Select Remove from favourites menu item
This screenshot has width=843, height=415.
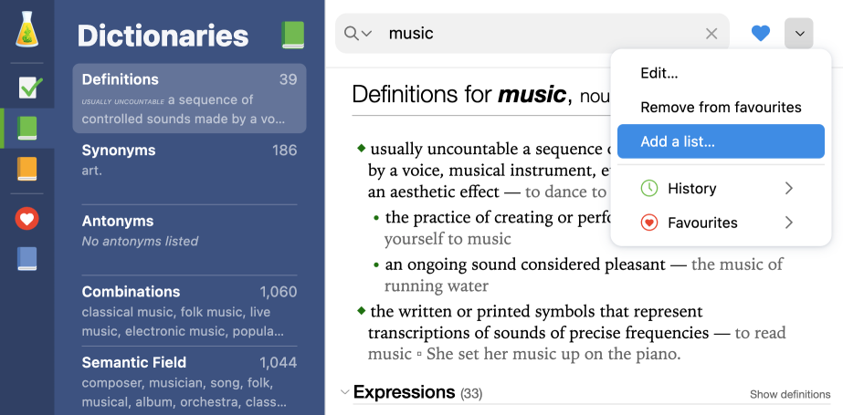tap(721, 107)
